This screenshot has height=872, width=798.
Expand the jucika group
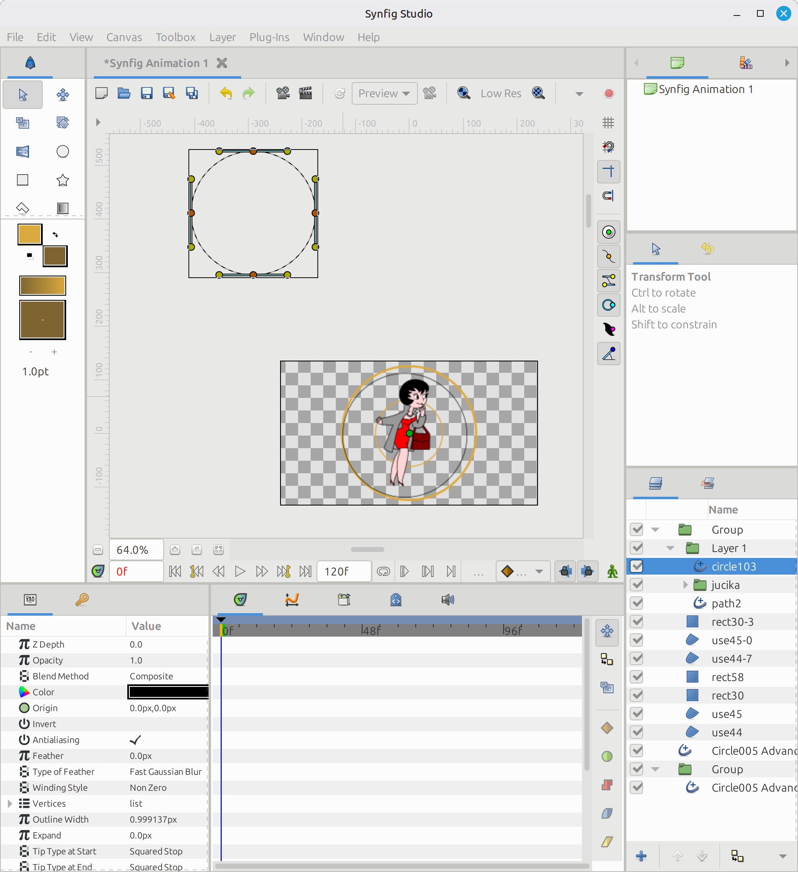click(x=685, y=585)
